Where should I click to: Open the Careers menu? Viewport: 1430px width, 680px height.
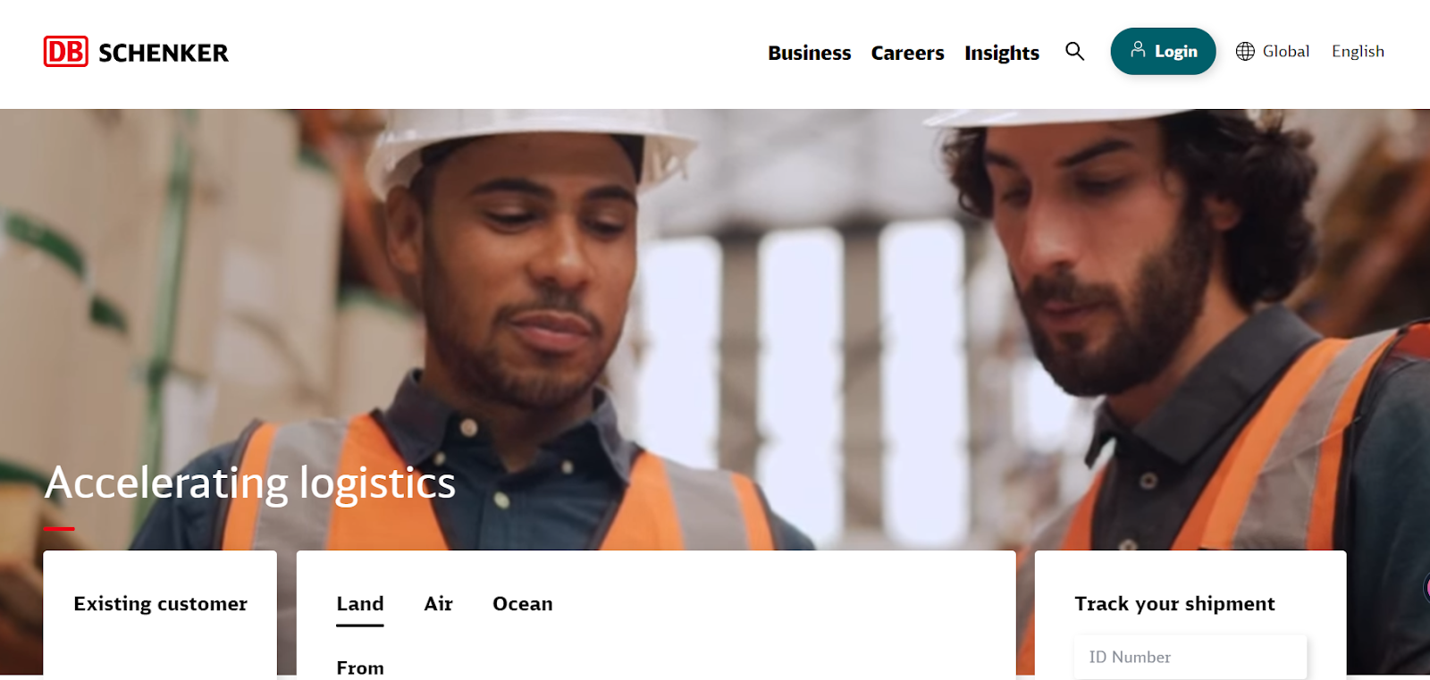907,53
